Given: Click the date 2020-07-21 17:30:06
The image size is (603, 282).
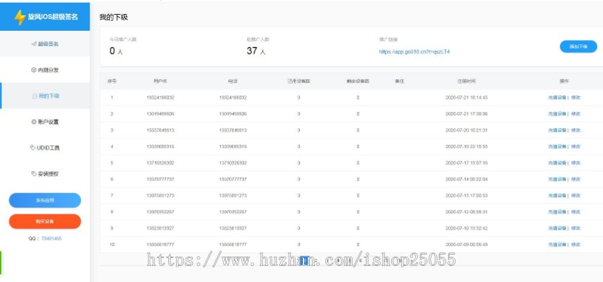Looking at the screenshot, I should tap(466, 114).
